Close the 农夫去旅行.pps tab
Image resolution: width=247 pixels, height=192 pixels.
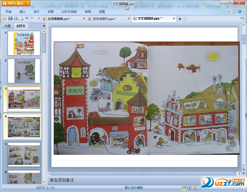coord(129,19)
